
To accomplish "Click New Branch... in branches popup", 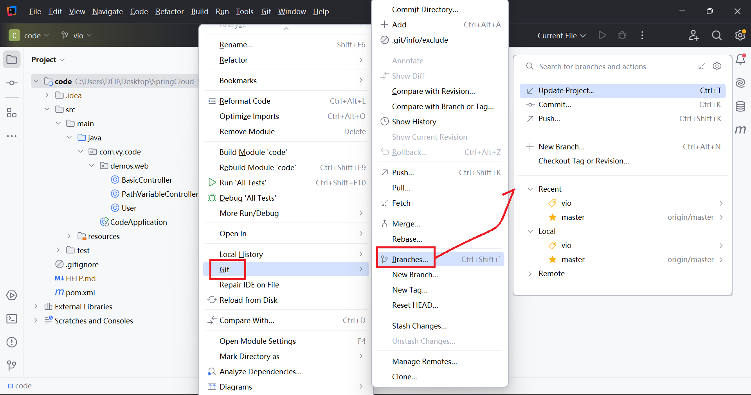I will tap(623, 147).
